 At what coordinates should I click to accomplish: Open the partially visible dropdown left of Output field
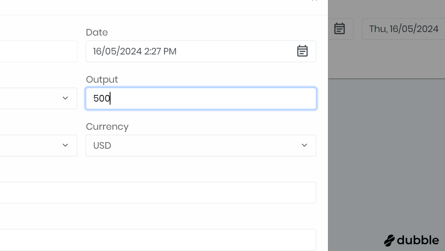(35, 98)
